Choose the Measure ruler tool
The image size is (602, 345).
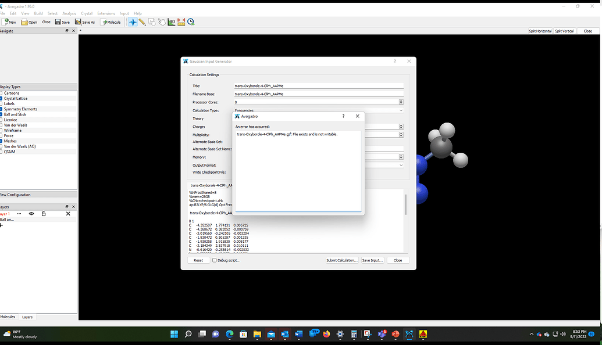tap(181, 22)
